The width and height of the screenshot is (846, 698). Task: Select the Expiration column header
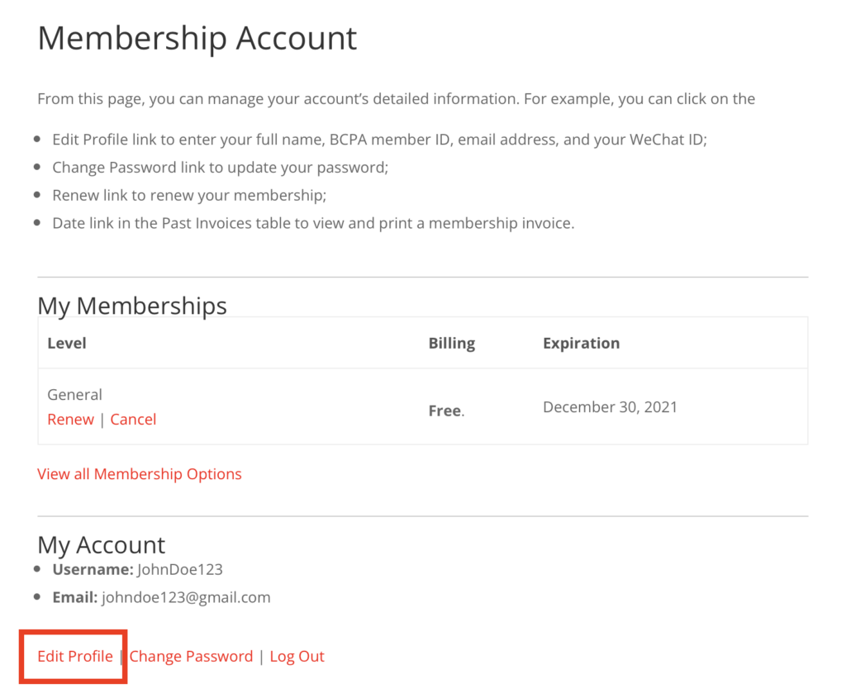pos(581,343)
